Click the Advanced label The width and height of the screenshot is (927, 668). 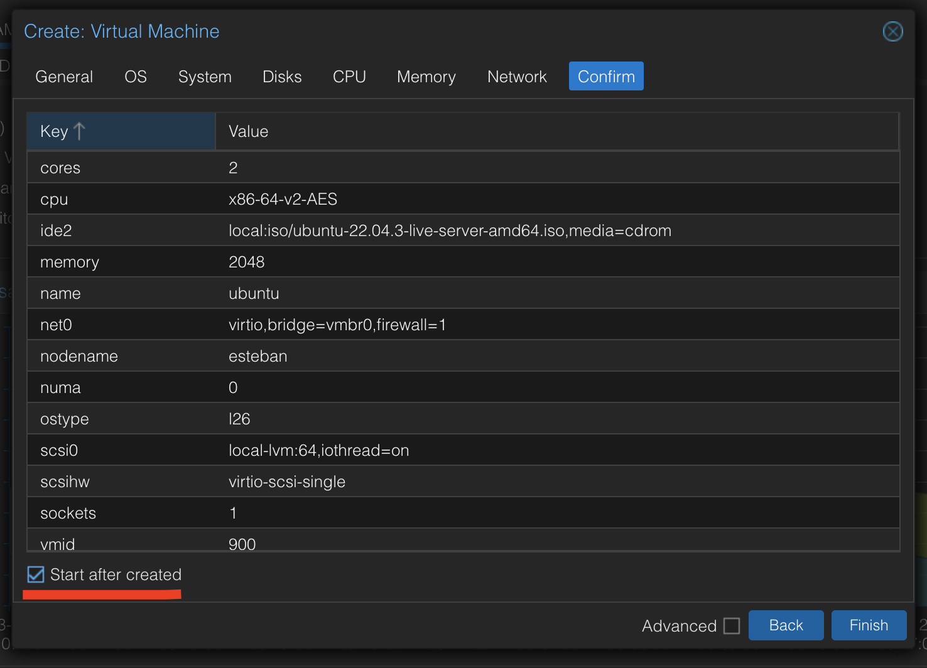679,626
